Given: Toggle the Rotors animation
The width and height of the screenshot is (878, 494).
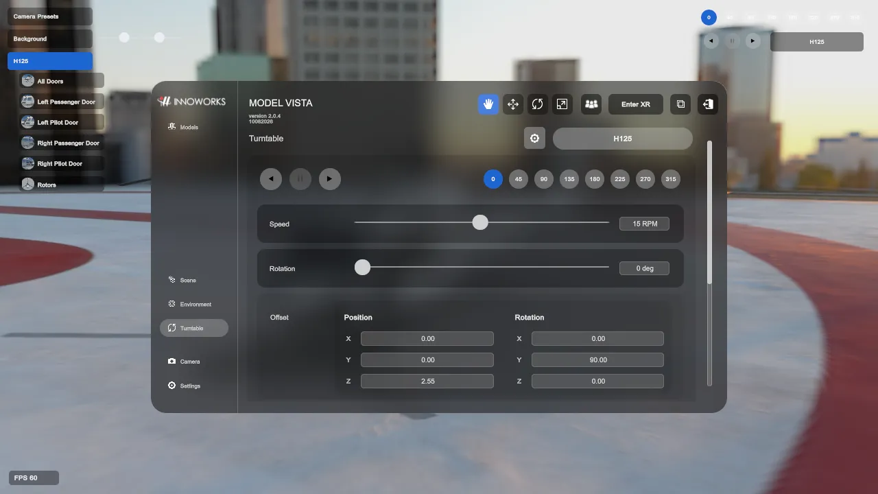Looking at the screenshot, I should [62, 185].
